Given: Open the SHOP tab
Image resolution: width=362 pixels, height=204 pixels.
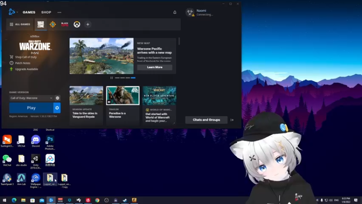Looking at the screenshot, I should [x=46, y=12].
